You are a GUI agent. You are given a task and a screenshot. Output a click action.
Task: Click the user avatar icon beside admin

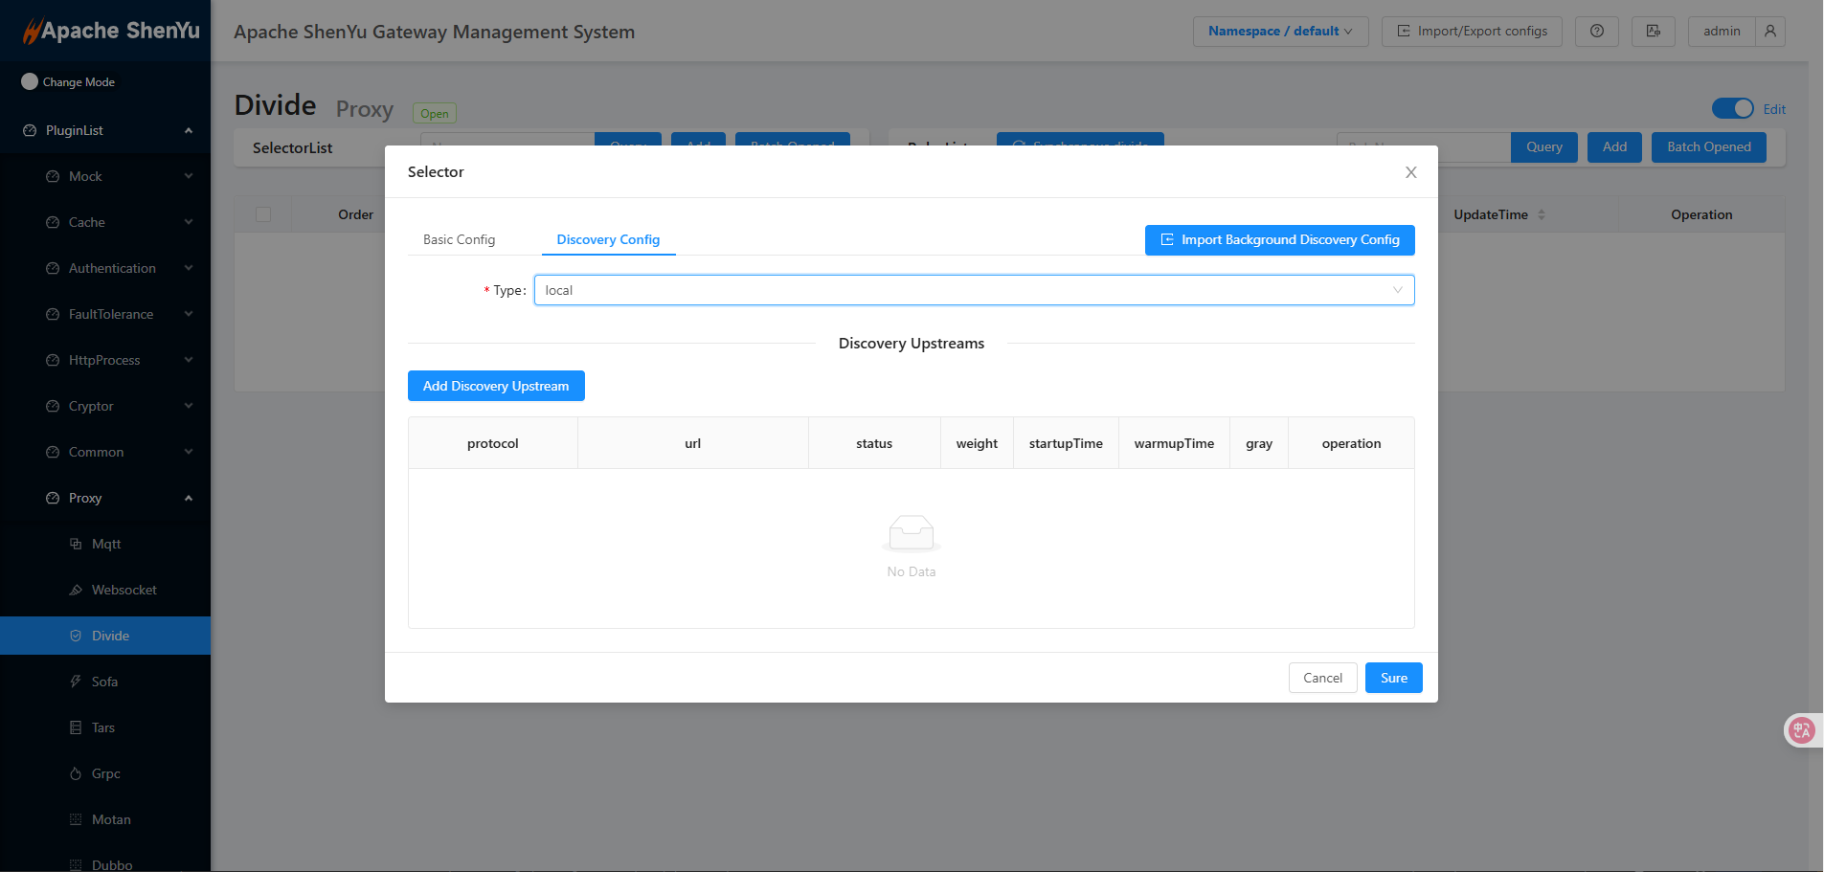[1769, 32]
